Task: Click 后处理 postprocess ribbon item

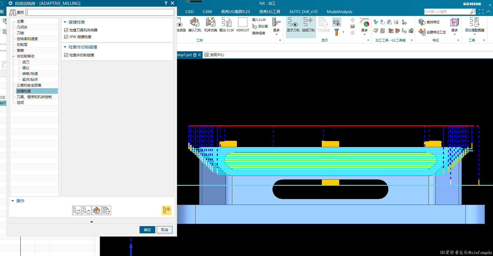Action: (260, 26)
